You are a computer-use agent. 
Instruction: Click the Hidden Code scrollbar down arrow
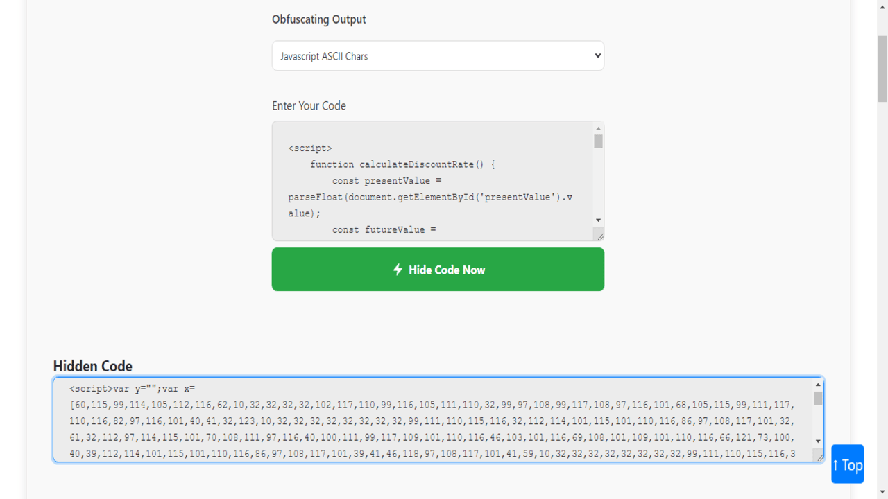pos(817,441)
